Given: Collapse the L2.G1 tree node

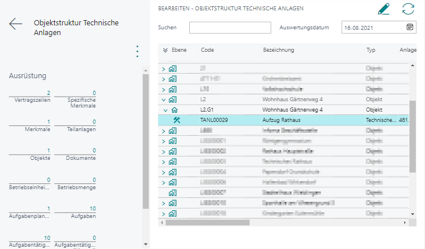Looking at the screenshot, I should [164, 109].
